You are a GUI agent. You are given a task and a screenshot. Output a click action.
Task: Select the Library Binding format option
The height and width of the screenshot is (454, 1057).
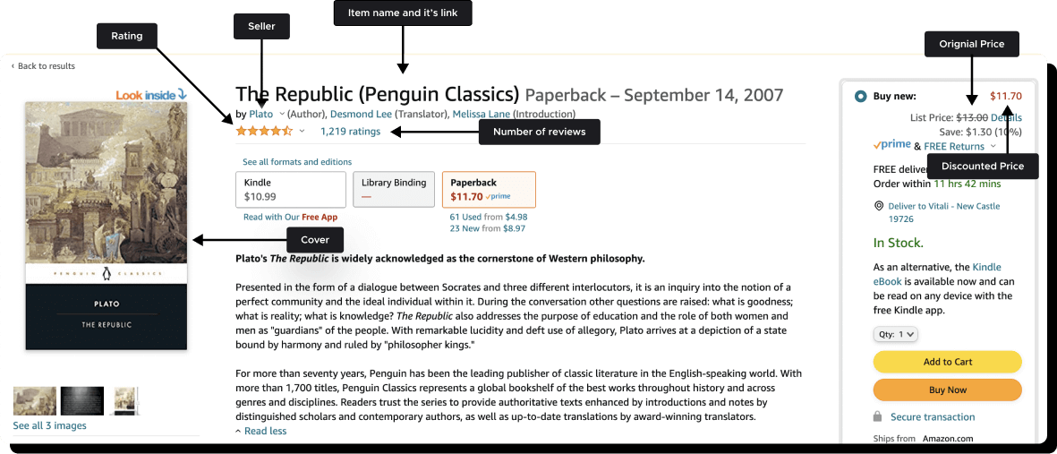click(394, 190)
